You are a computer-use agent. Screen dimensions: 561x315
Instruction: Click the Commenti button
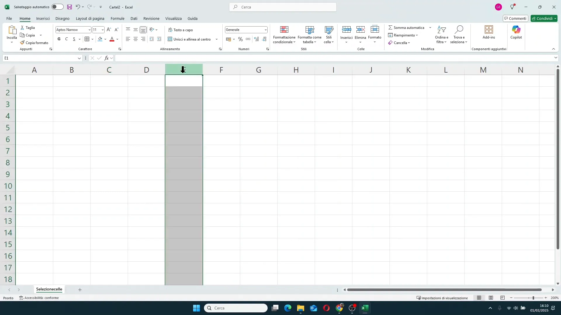515,18
